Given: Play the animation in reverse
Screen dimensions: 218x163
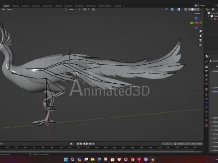Looking at the screenshot, I should click(84, 144).
